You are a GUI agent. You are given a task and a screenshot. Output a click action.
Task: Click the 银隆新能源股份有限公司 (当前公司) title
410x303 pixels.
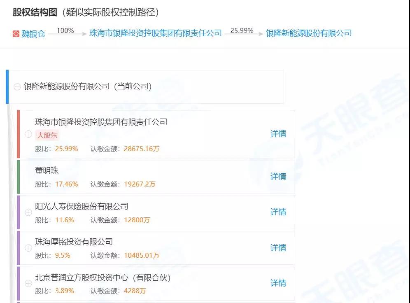click(88, 86)
